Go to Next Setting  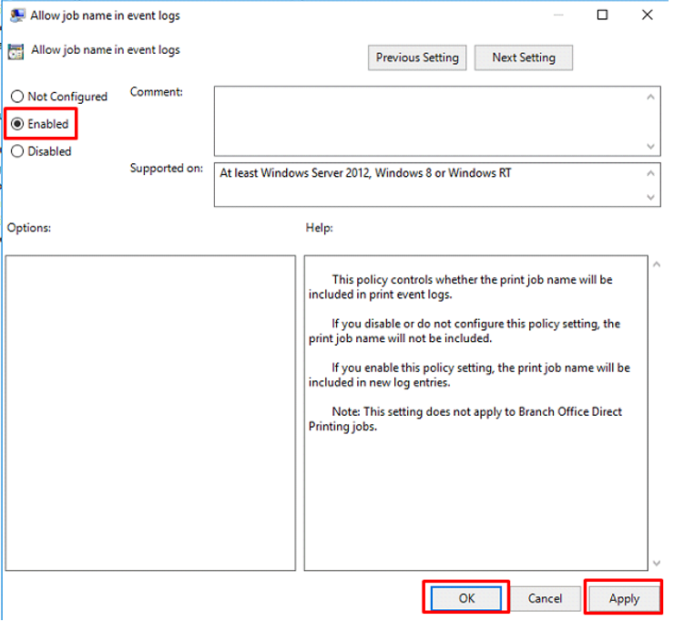(x=523, y=57)
